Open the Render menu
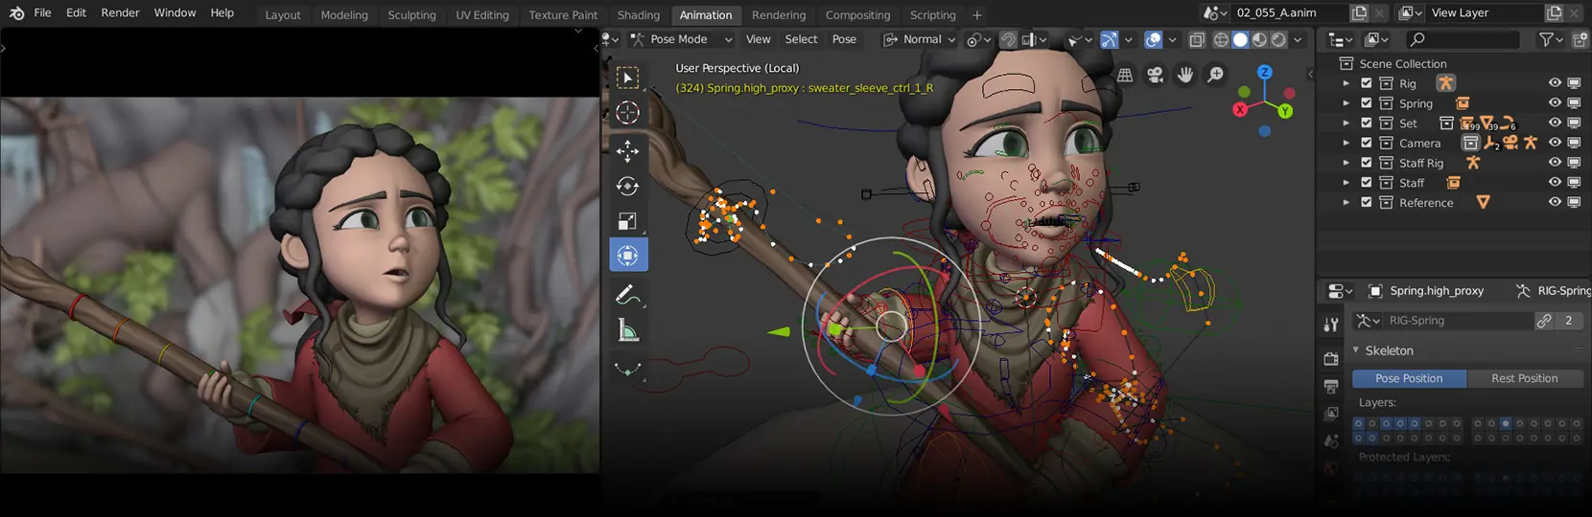This screenshot has width=1592, height=517. (x=120, y=12)
